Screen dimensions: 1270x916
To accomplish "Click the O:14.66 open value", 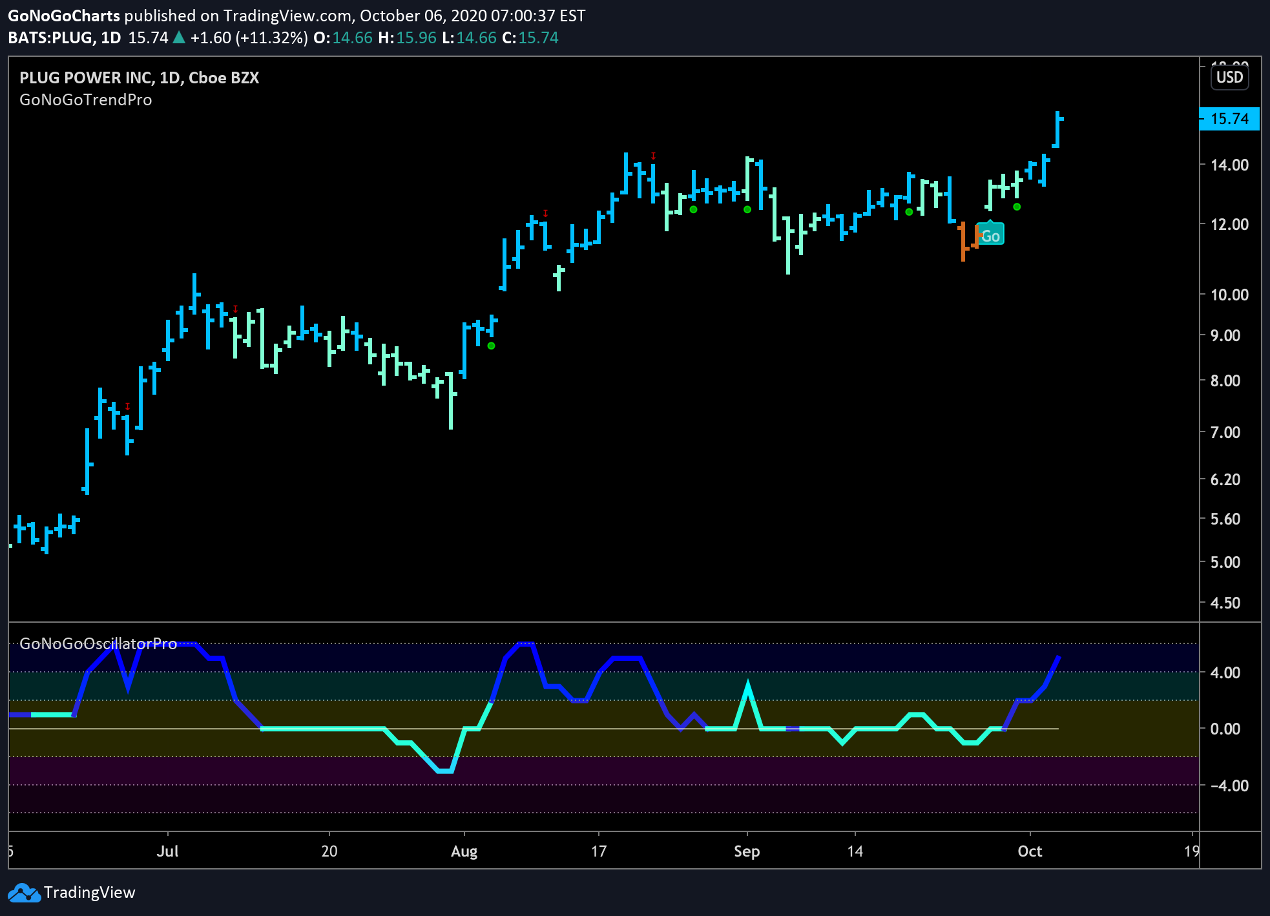I will (x=343, y=37).
